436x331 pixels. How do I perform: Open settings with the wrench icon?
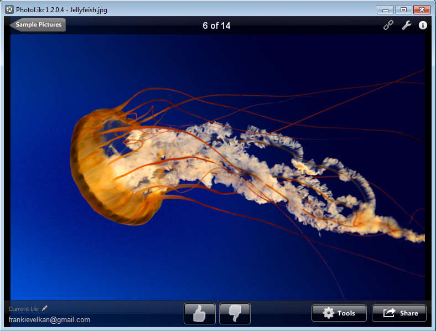tap(406, 25)
